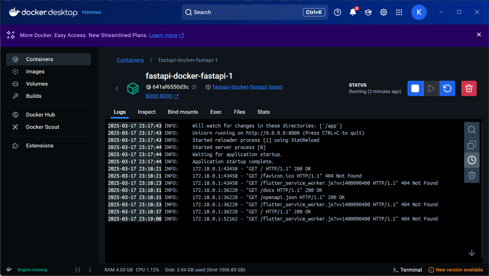This screenshot has height=276, width=489.
Task: Open the fastapi-docker-fastapi:latest image link
Action: coord(247,87)
